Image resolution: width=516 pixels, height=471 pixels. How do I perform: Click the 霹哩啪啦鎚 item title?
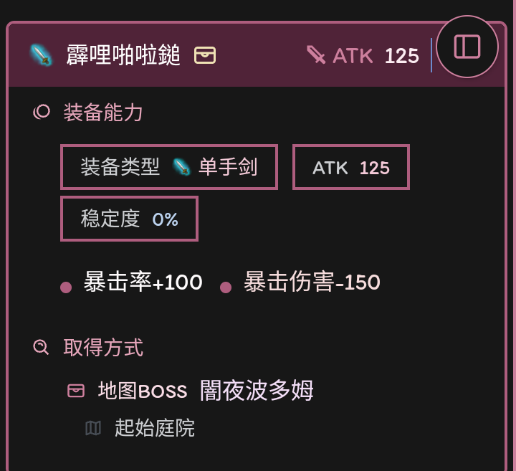click(x=123, y=55)
